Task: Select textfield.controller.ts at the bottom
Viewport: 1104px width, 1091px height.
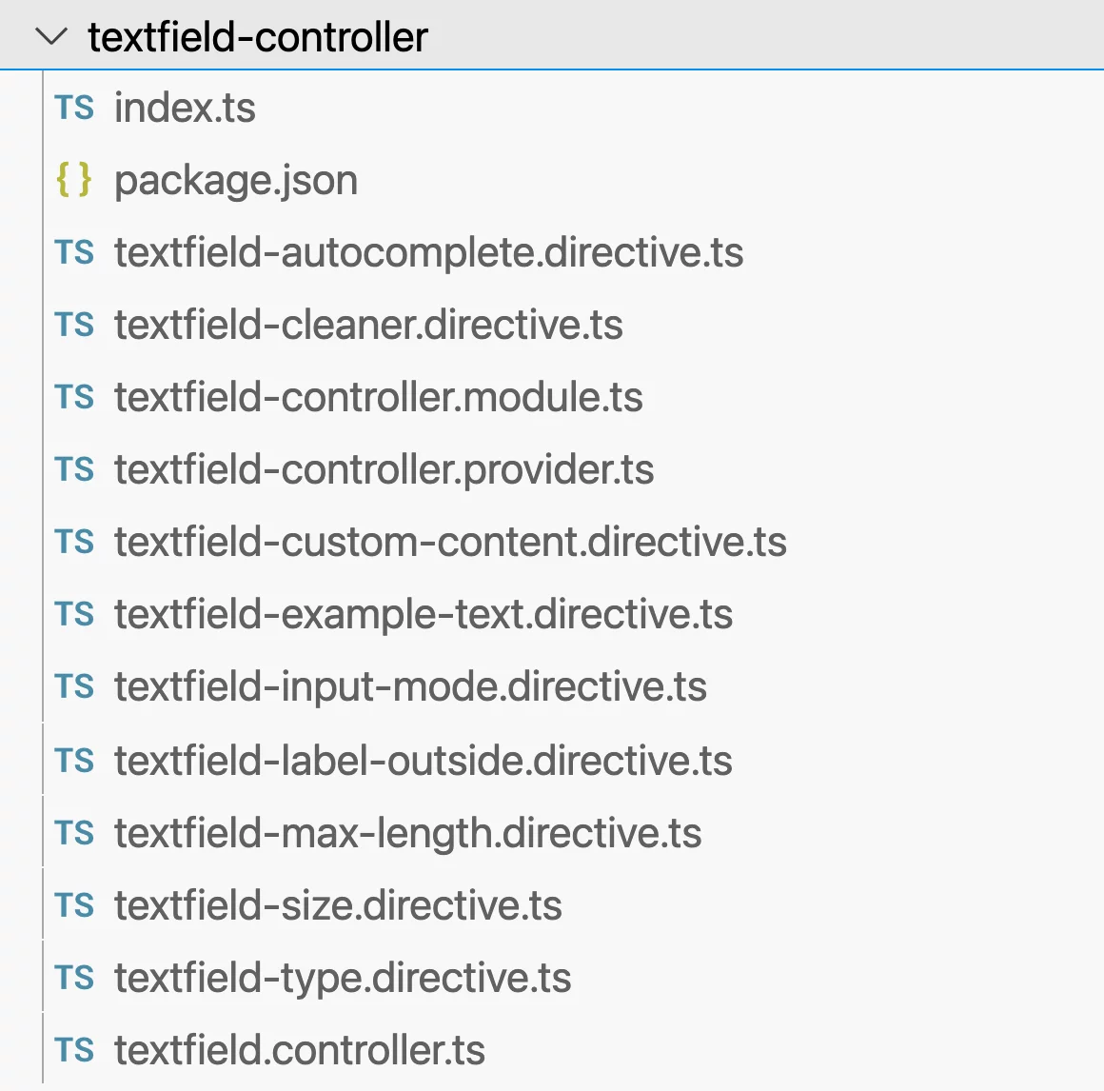Action: pos(299,1050)
